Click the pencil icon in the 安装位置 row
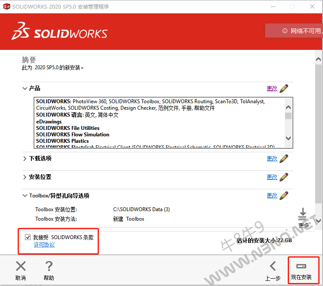Image resolution: width=323 pixels, height=286 pixels. pos(284,177)
